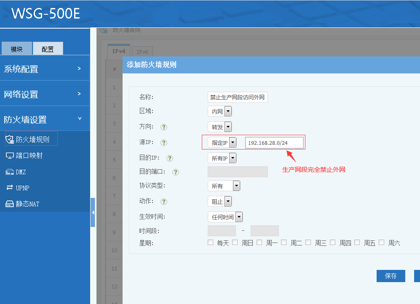This screenshot has height=304, width=420.
Task: Collapse sidebar using the arrow handle
Action: (93, 212)
